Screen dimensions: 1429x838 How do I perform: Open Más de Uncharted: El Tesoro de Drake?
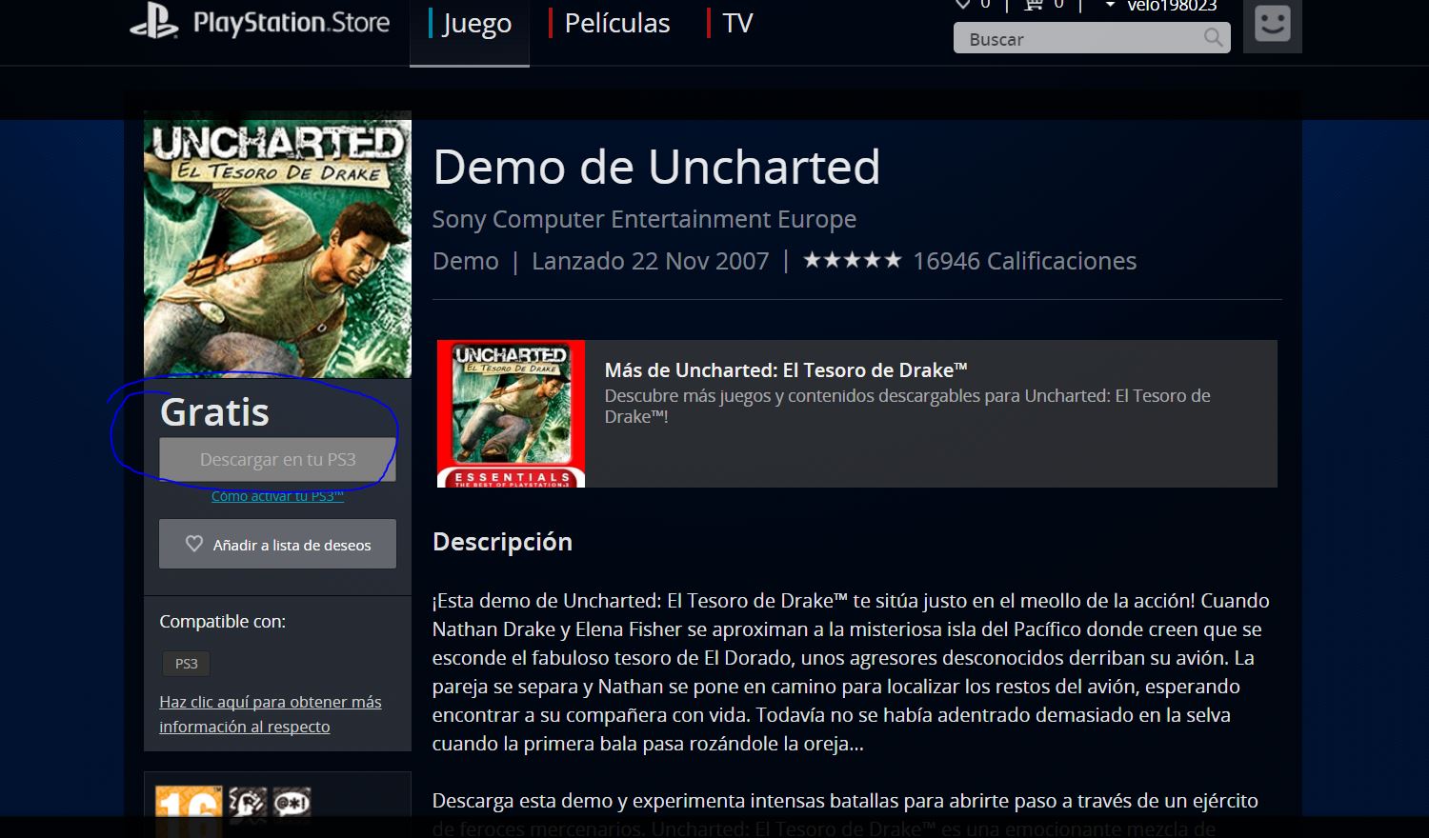pyautogui.click(x=786, y=370)
